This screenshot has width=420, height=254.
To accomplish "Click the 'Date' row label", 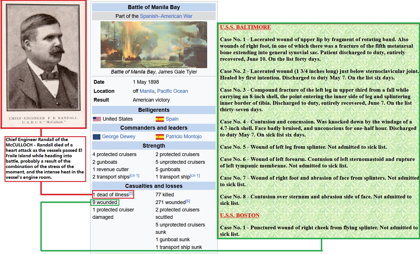I will point(99,82).
